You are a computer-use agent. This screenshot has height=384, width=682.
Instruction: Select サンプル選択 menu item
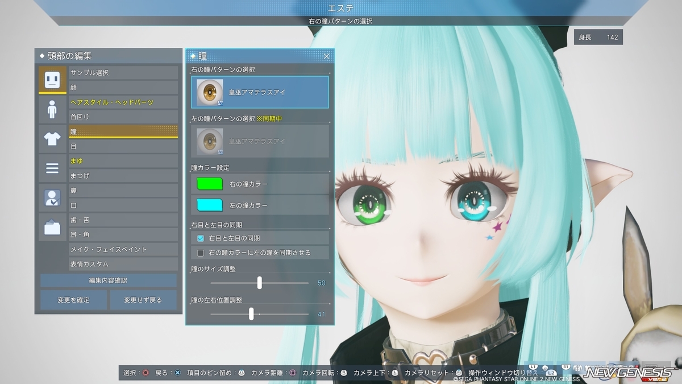[123, 73]
